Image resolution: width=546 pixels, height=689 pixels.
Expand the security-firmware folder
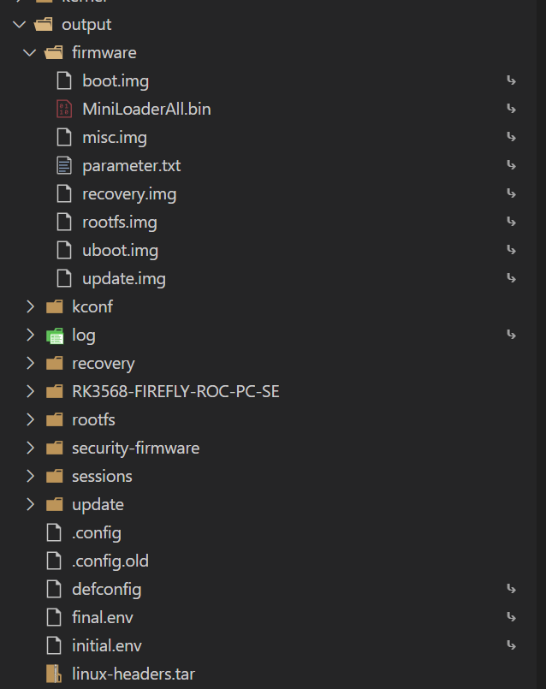pyautogui.click(x=30, y=448)
